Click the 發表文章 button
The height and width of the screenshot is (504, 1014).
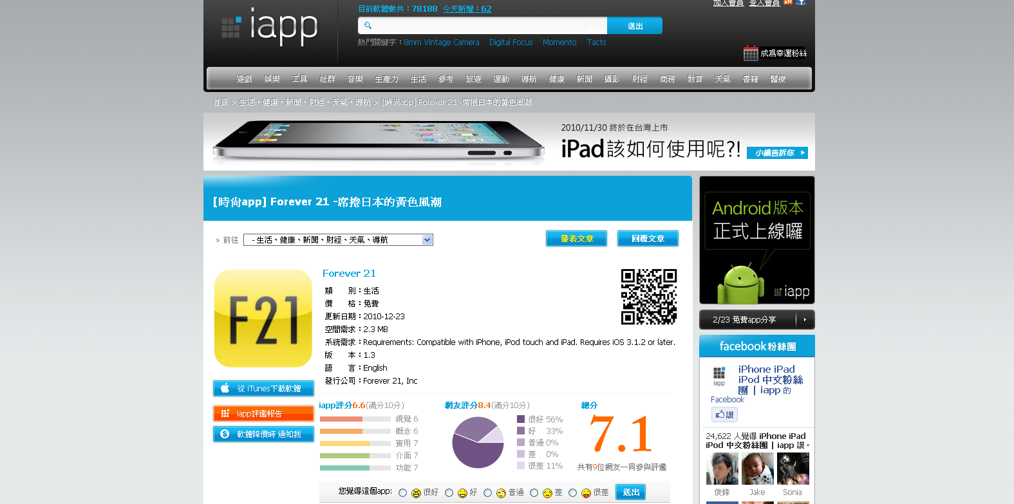point(576,238)
